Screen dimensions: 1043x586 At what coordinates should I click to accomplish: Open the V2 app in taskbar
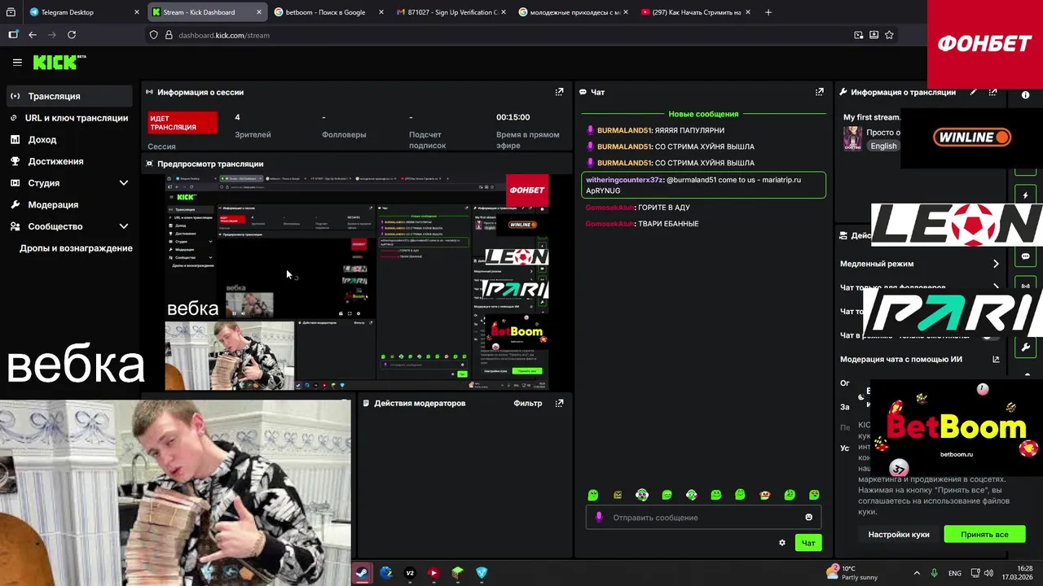tap(410, 572)
